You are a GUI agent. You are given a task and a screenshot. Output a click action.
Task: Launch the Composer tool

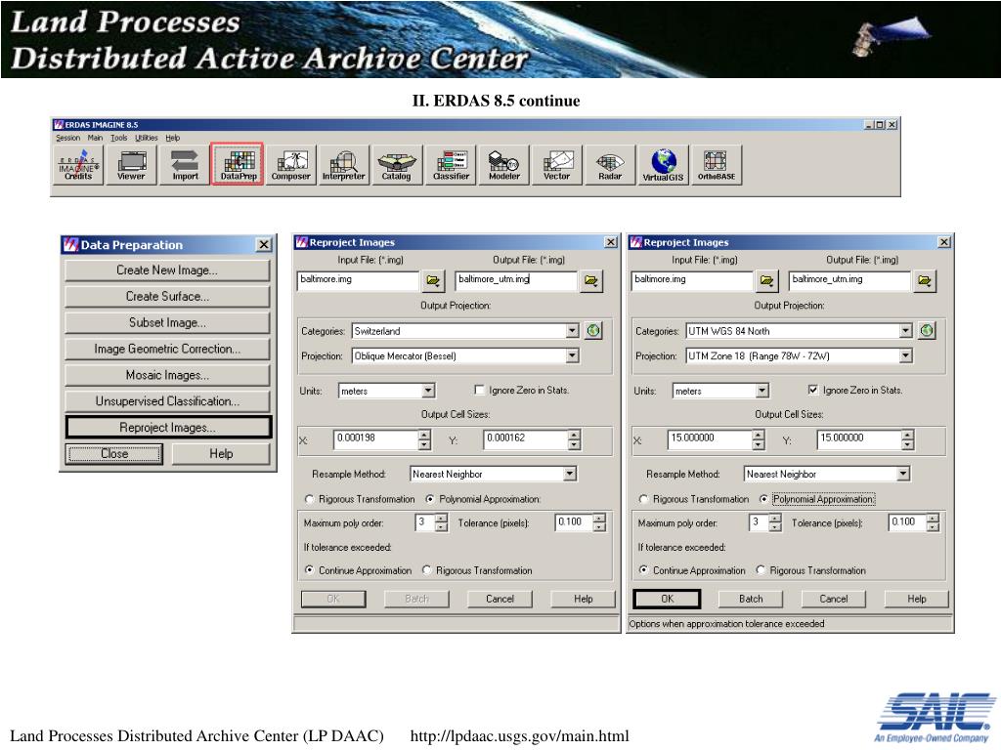(291, 164)
